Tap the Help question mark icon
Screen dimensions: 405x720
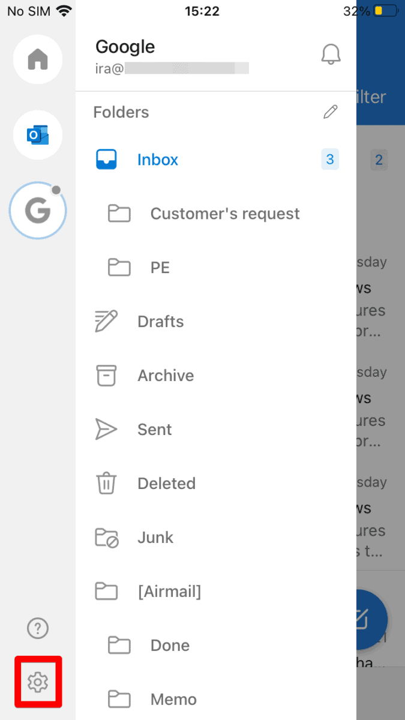pyautogui.click(x=38, y=628)
